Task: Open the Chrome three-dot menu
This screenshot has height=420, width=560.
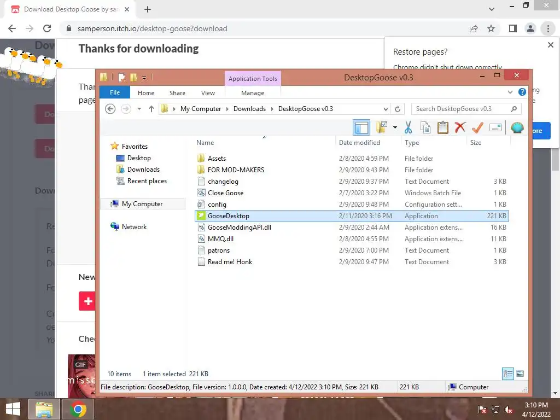Action: tap(548, 28)
